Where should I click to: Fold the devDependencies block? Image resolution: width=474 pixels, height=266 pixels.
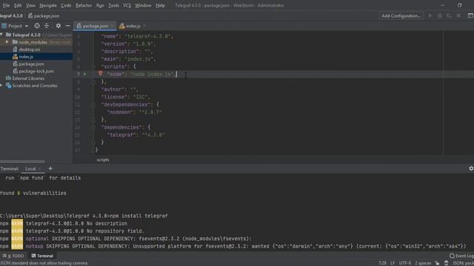pos(93,105)
